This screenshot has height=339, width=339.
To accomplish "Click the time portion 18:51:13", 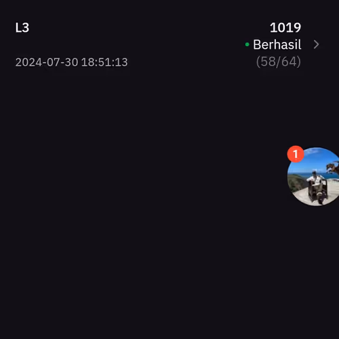I will point(104,62).
